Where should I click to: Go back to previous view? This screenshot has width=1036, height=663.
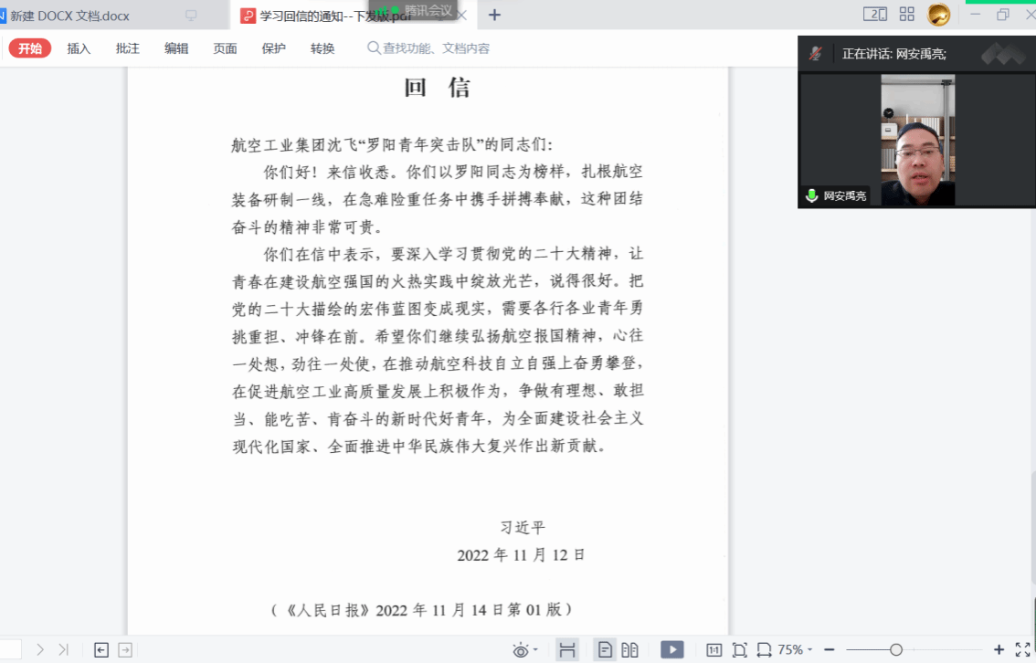(101, 650)
